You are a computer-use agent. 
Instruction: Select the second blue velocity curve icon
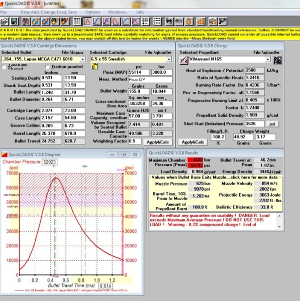[126, 21]
